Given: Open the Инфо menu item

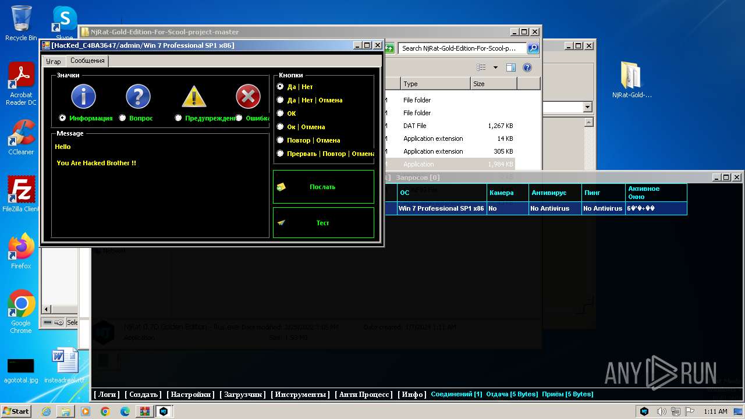Looking at the screenshot, I should [412, 394].
